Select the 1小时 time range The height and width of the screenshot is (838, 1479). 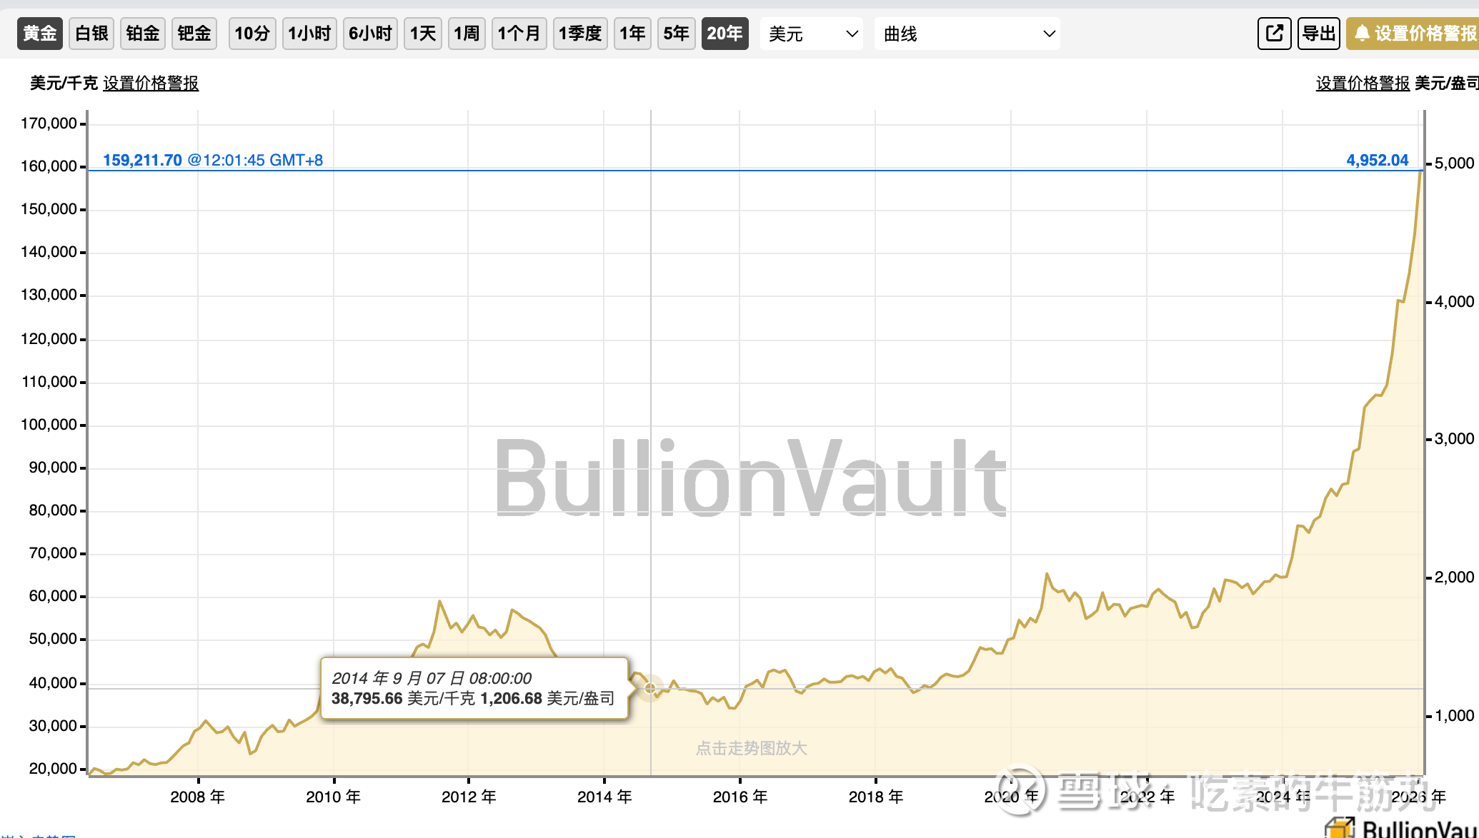coord(309,34)
